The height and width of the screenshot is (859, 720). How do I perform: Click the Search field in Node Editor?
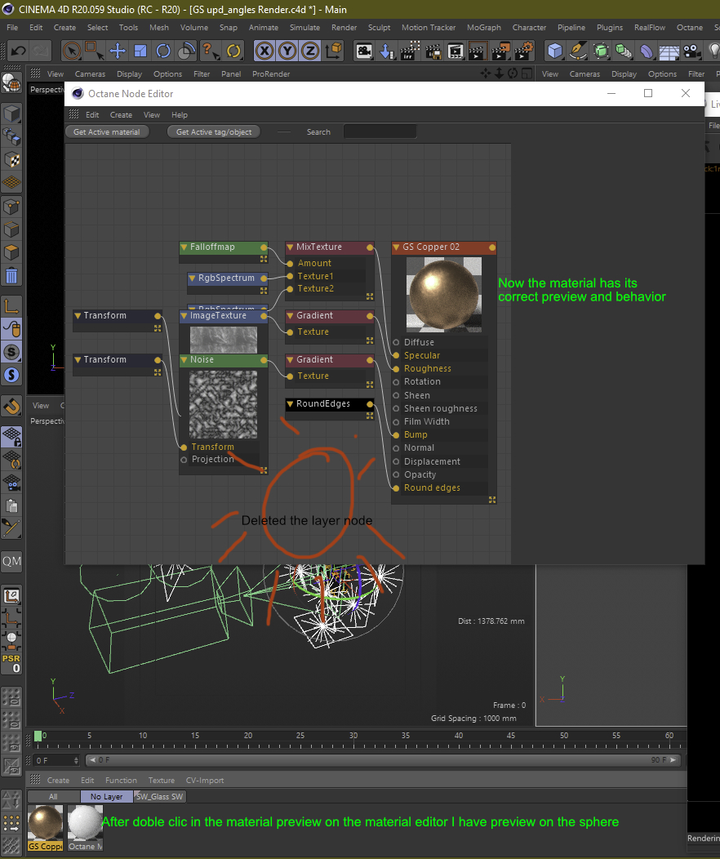tap(380, 132)
